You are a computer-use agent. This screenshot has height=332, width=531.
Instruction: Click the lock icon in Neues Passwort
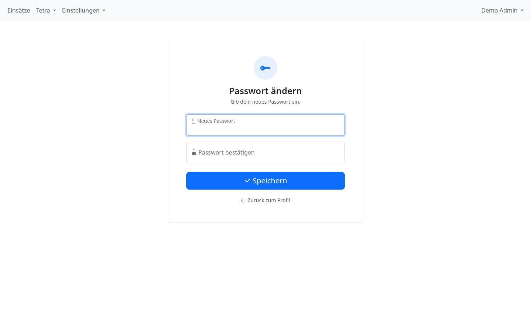[x=193, y=121]
